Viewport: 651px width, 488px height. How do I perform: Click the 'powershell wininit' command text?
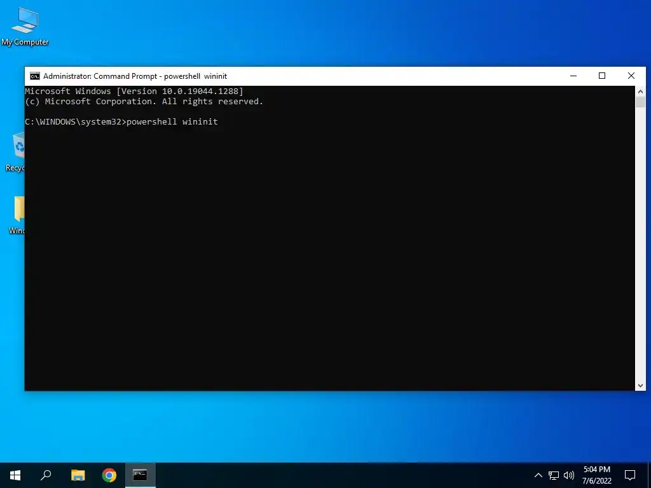172,121
